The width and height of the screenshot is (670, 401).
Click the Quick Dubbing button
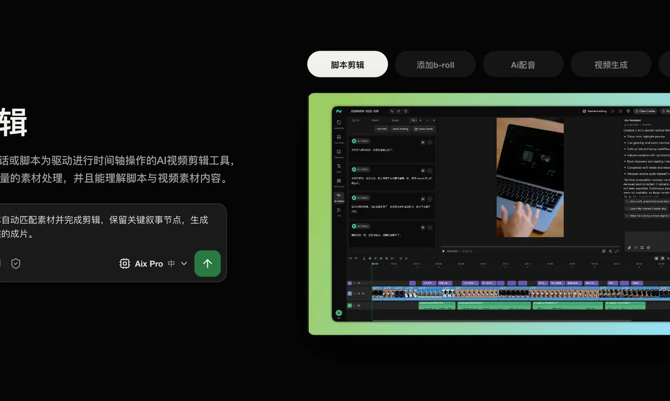click(400, 129)
